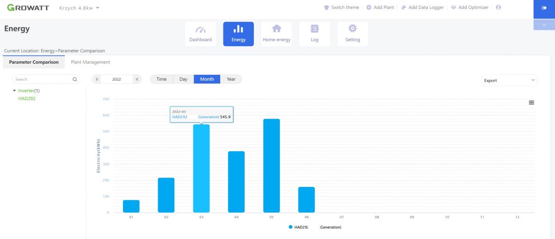Open the Dashboard gauge icon
This screenshot has height=239, width=555.
click(200, 29)
